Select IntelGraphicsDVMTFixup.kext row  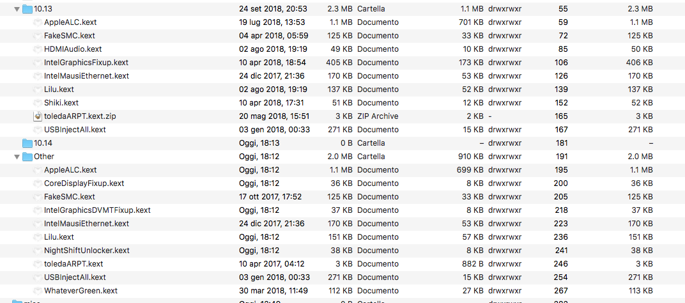tap(342, 210)
